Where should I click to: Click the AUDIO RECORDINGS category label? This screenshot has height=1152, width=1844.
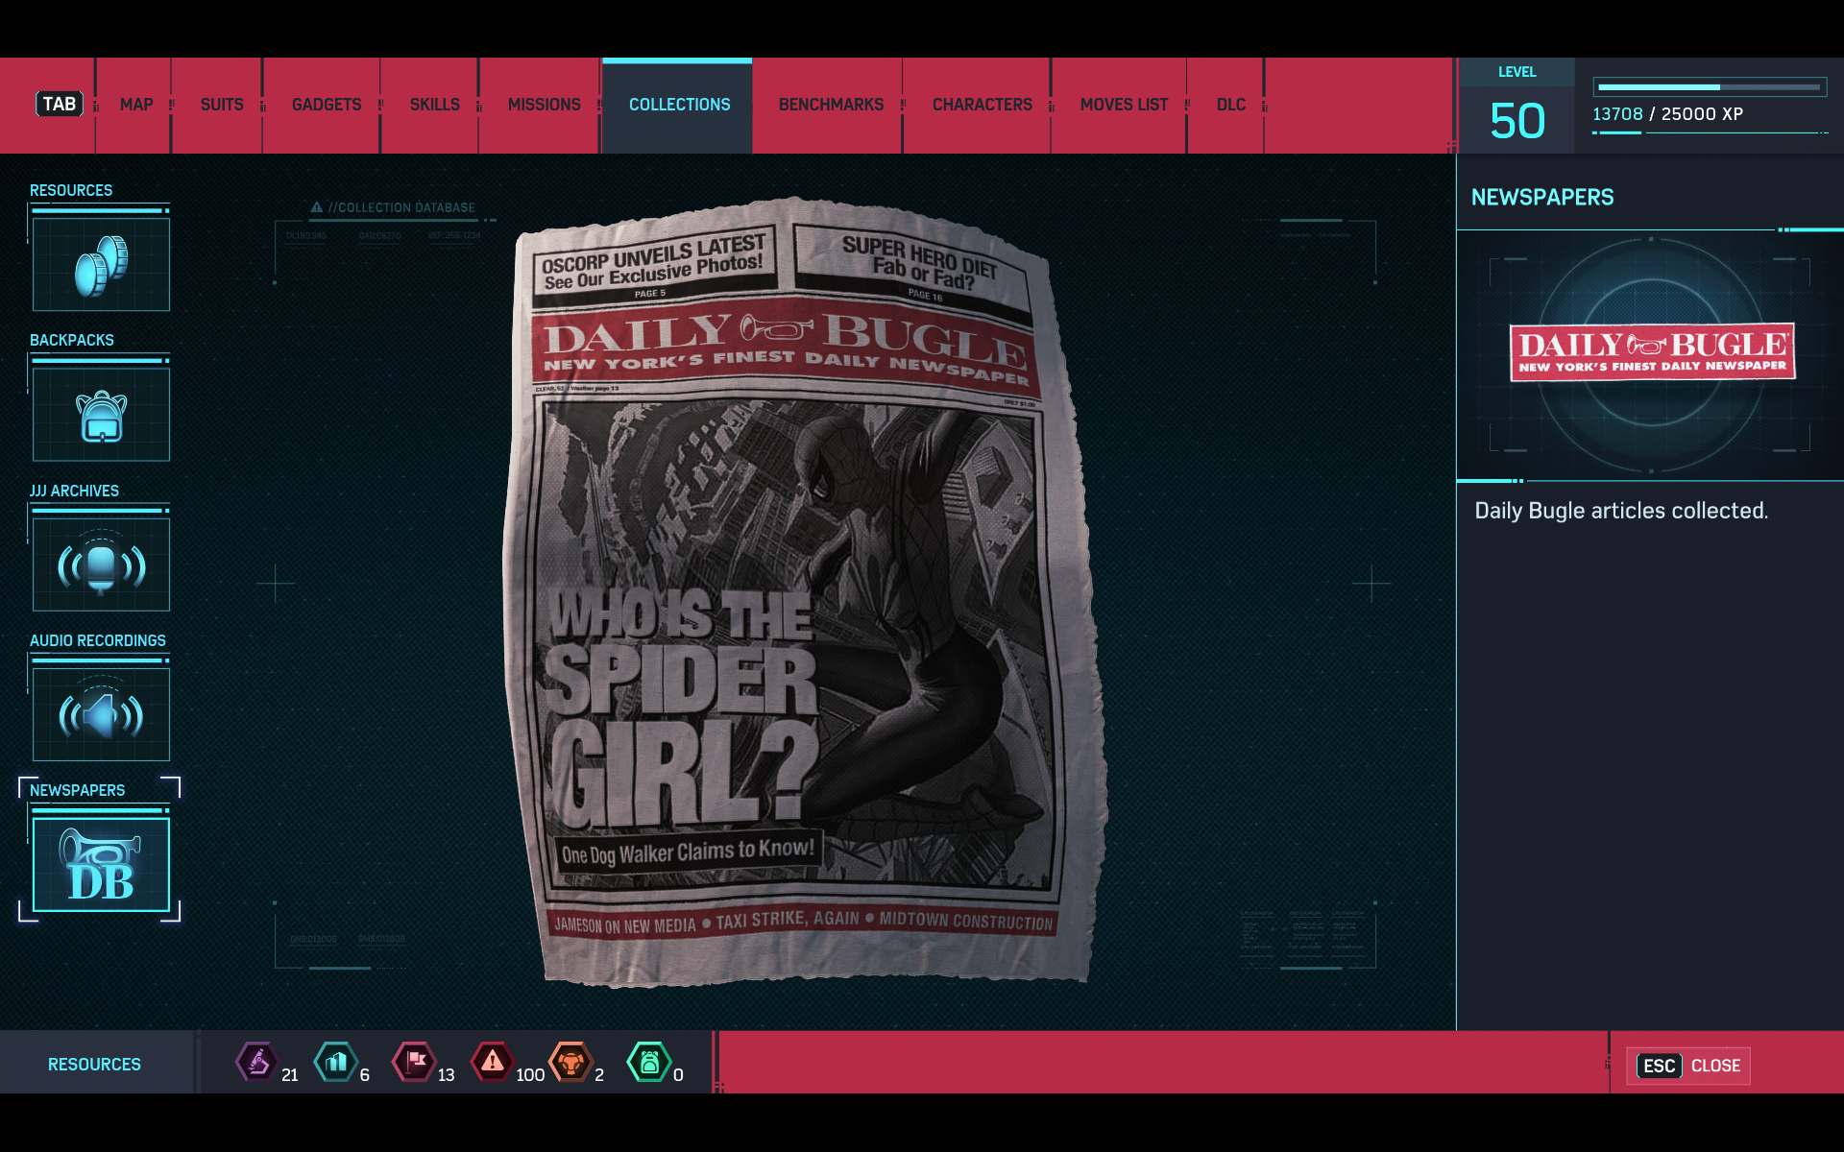98,640
